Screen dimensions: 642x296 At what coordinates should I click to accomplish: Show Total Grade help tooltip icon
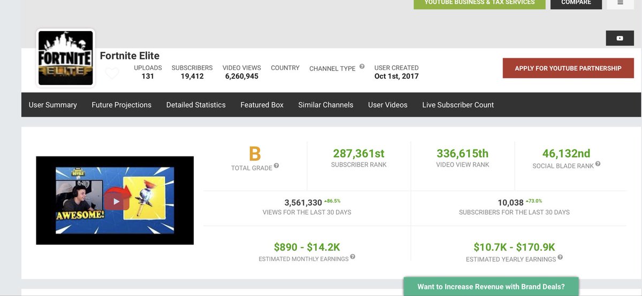(x=276, y=166)
